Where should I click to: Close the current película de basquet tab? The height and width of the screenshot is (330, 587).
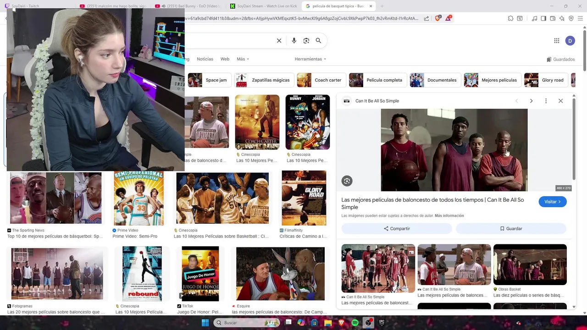pyautogui.click(x=371, y=6)
